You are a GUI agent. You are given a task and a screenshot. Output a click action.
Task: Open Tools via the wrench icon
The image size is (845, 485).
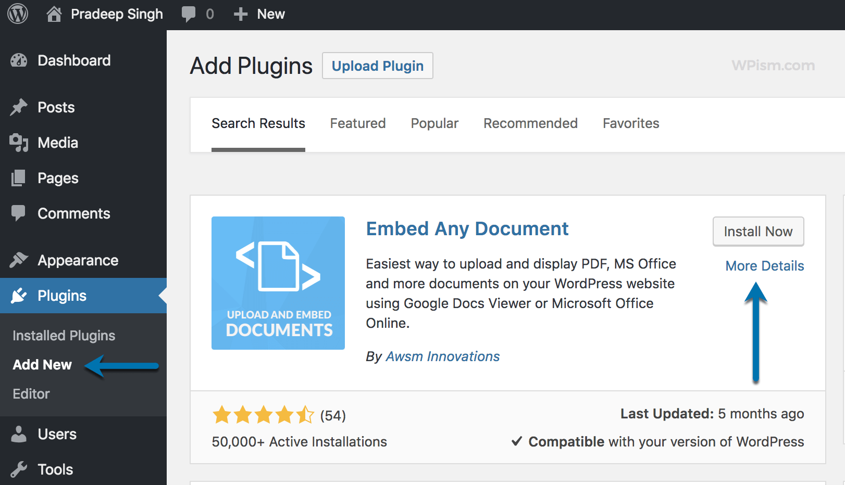pyautogui.click(x=19, y=469)
